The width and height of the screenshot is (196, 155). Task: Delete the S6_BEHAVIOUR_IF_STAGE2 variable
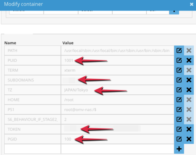click(x=189, y=119)
